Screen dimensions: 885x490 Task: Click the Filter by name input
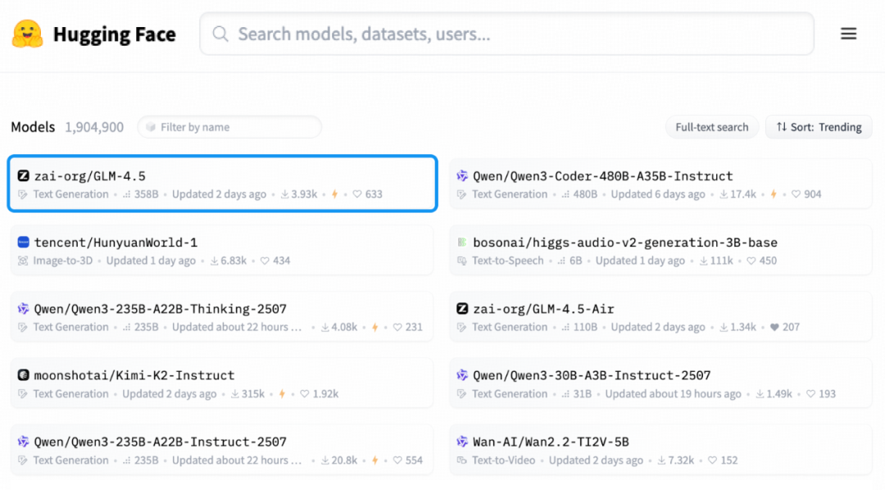coord(229,127)
